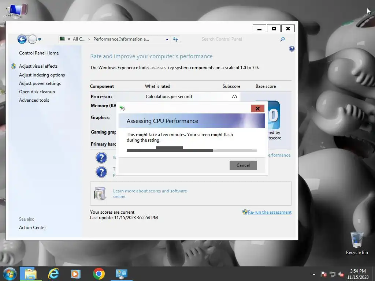Click the shield icon beside Adjust visual effects
Screen dimensions: 375x281
[14, 66]
